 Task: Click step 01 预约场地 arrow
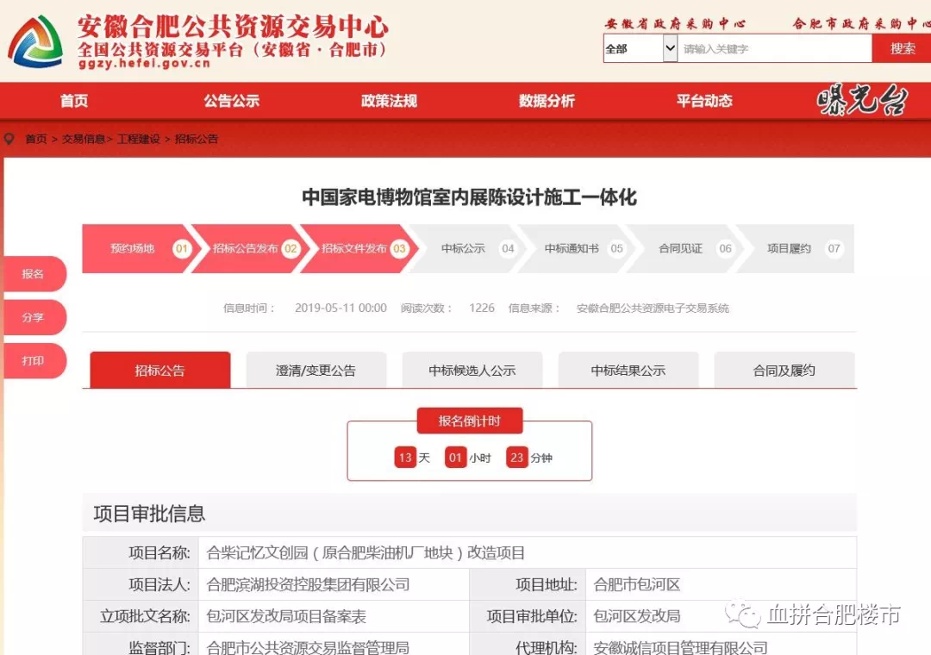pyautogui.click(x=136, y=248)
